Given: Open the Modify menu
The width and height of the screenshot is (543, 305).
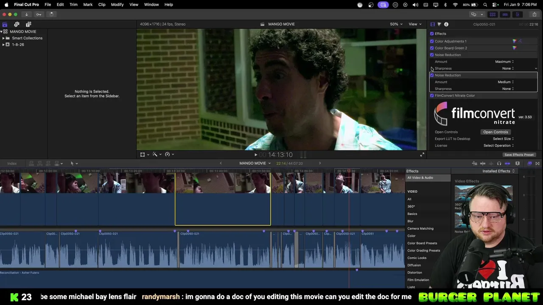Looking at the screenshot, I should point(117,5).
